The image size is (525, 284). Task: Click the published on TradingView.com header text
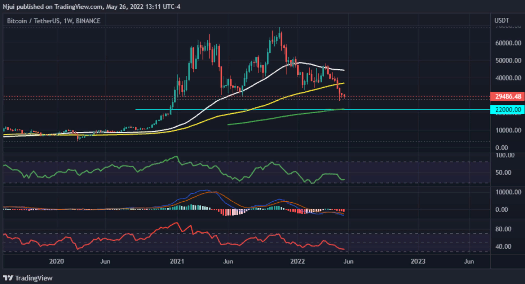tap(90, 5)
